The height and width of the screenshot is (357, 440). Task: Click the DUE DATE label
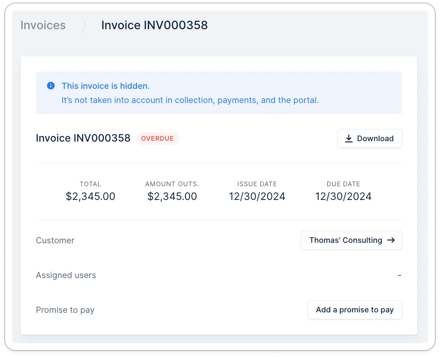coord(343,184)
